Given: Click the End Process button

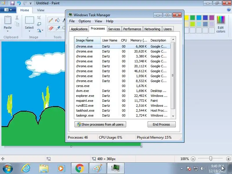Looking at the screenshot, I should (x=162, y=124).
